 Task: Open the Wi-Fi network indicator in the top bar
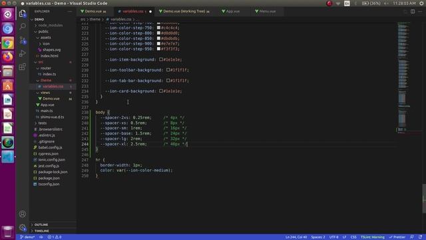[x=338, y=3]
